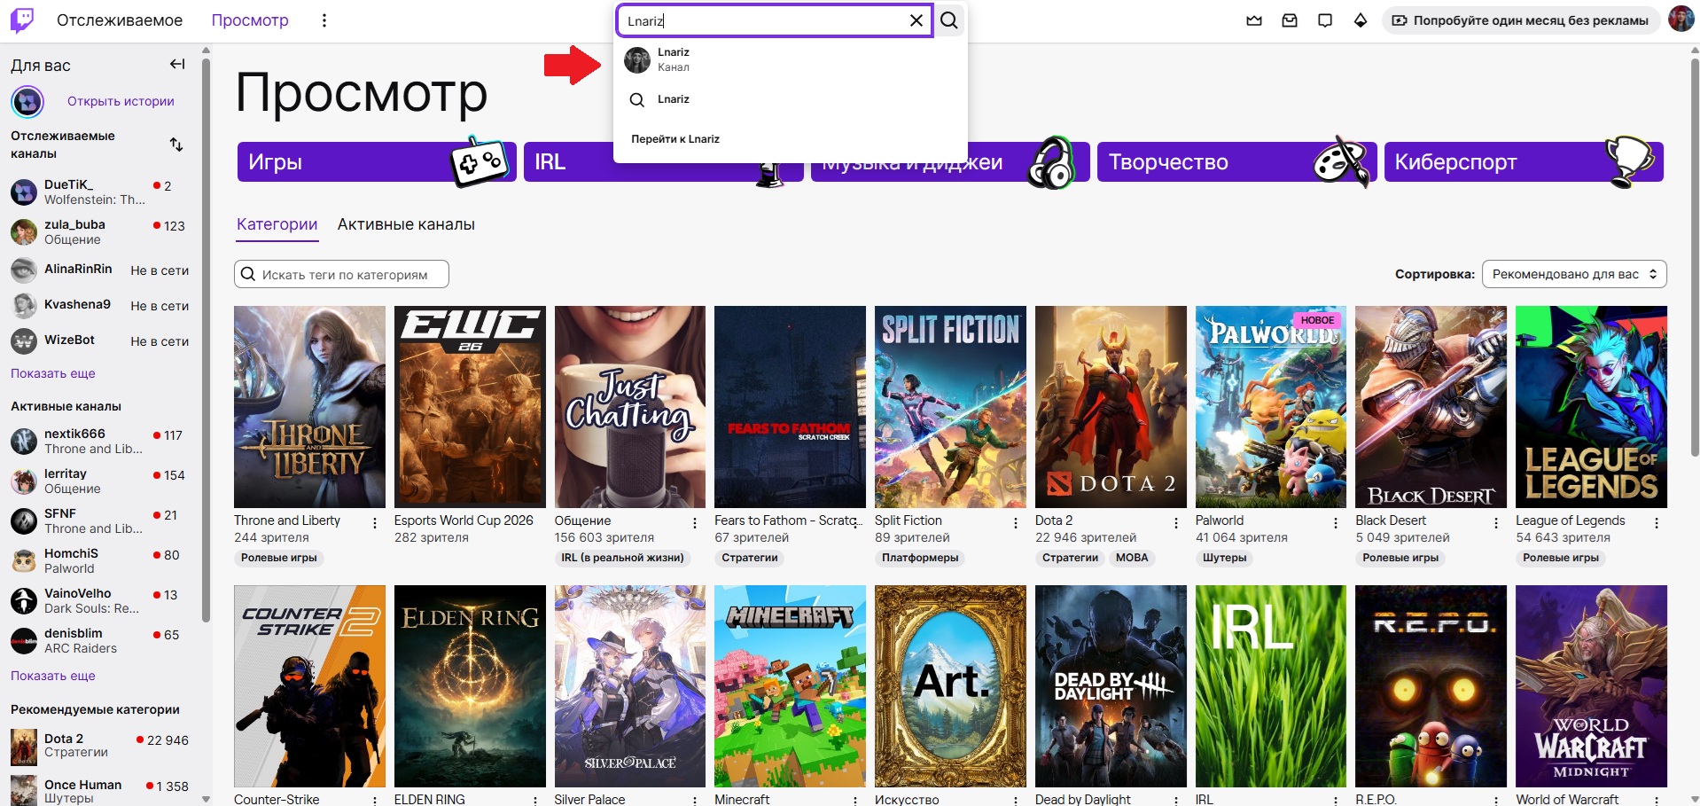Open the options menu for Dota 2 card
The height and width of the screenshot is (806, 1700).
[1176, 523]
